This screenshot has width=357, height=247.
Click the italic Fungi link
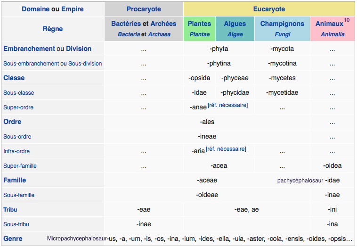pyautogui.click(x=282, y=34)
